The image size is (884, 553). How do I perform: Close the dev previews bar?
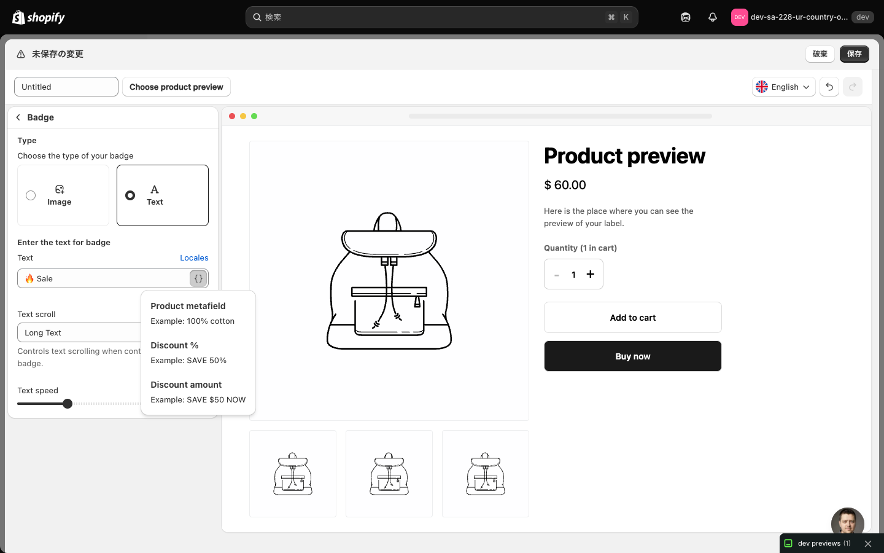(x=868, y=544)
